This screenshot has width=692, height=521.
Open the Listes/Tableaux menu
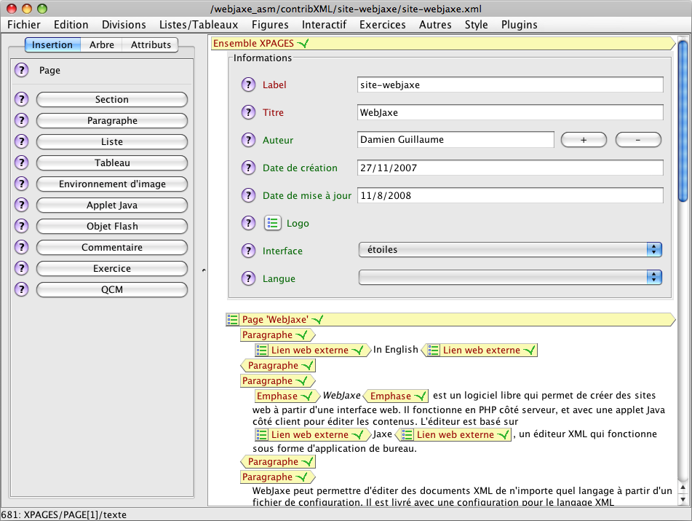(x=199, y=25)
